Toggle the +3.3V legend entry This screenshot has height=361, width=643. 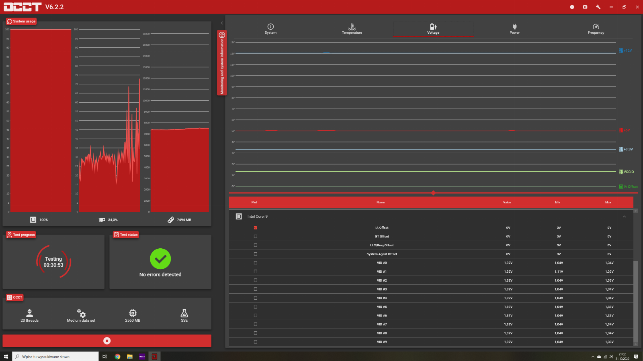626,149
